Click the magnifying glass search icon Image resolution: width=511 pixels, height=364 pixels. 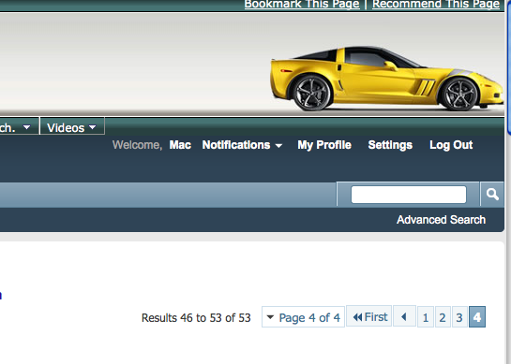pos(492,195)
